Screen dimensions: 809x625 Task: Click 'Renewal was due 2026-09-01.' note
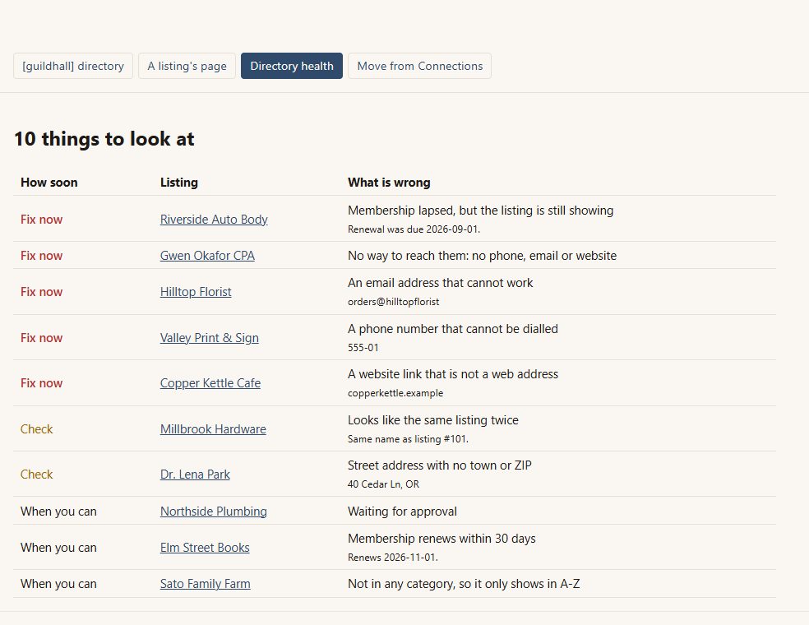pyautogui.click(x=414, y=229)
